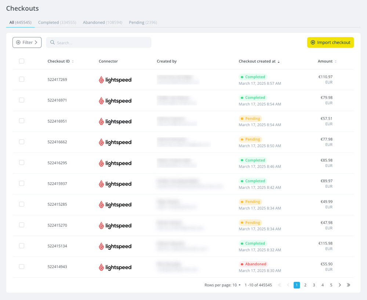This screenshot has height=300, width=367.
Task: Focus the Search input field
Action: pyautogui.click(x=98, y=43)
